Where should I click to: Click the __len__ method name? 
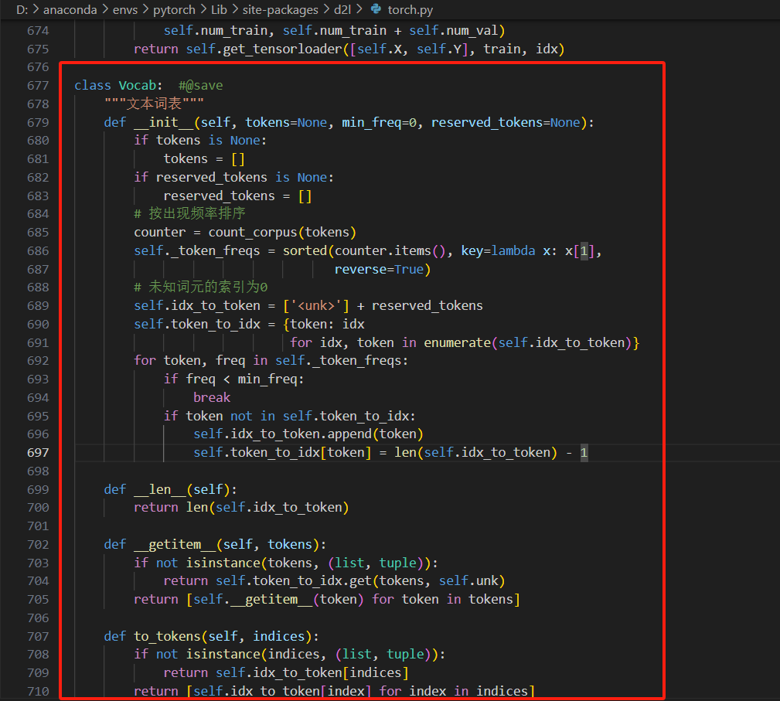160,489
